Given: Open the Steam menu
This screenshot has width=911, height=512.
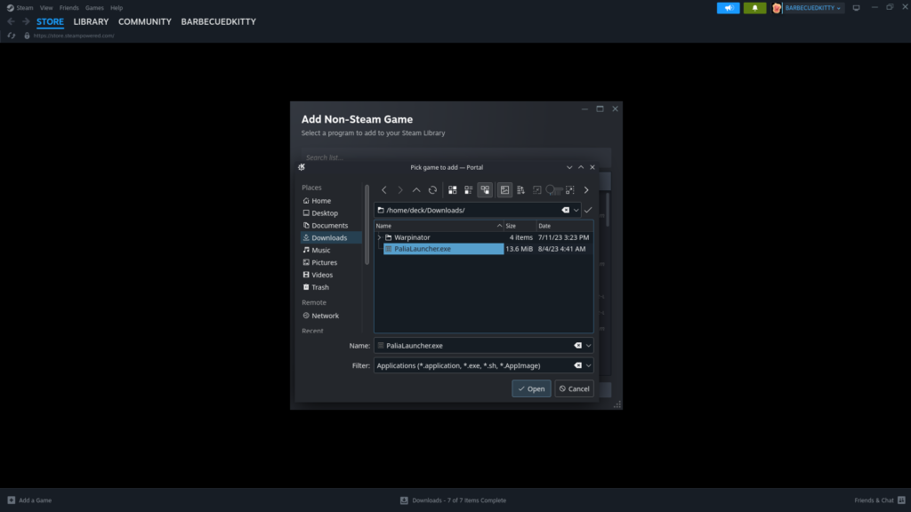Looking at the screenshot, I should click(x=24, y=7).
